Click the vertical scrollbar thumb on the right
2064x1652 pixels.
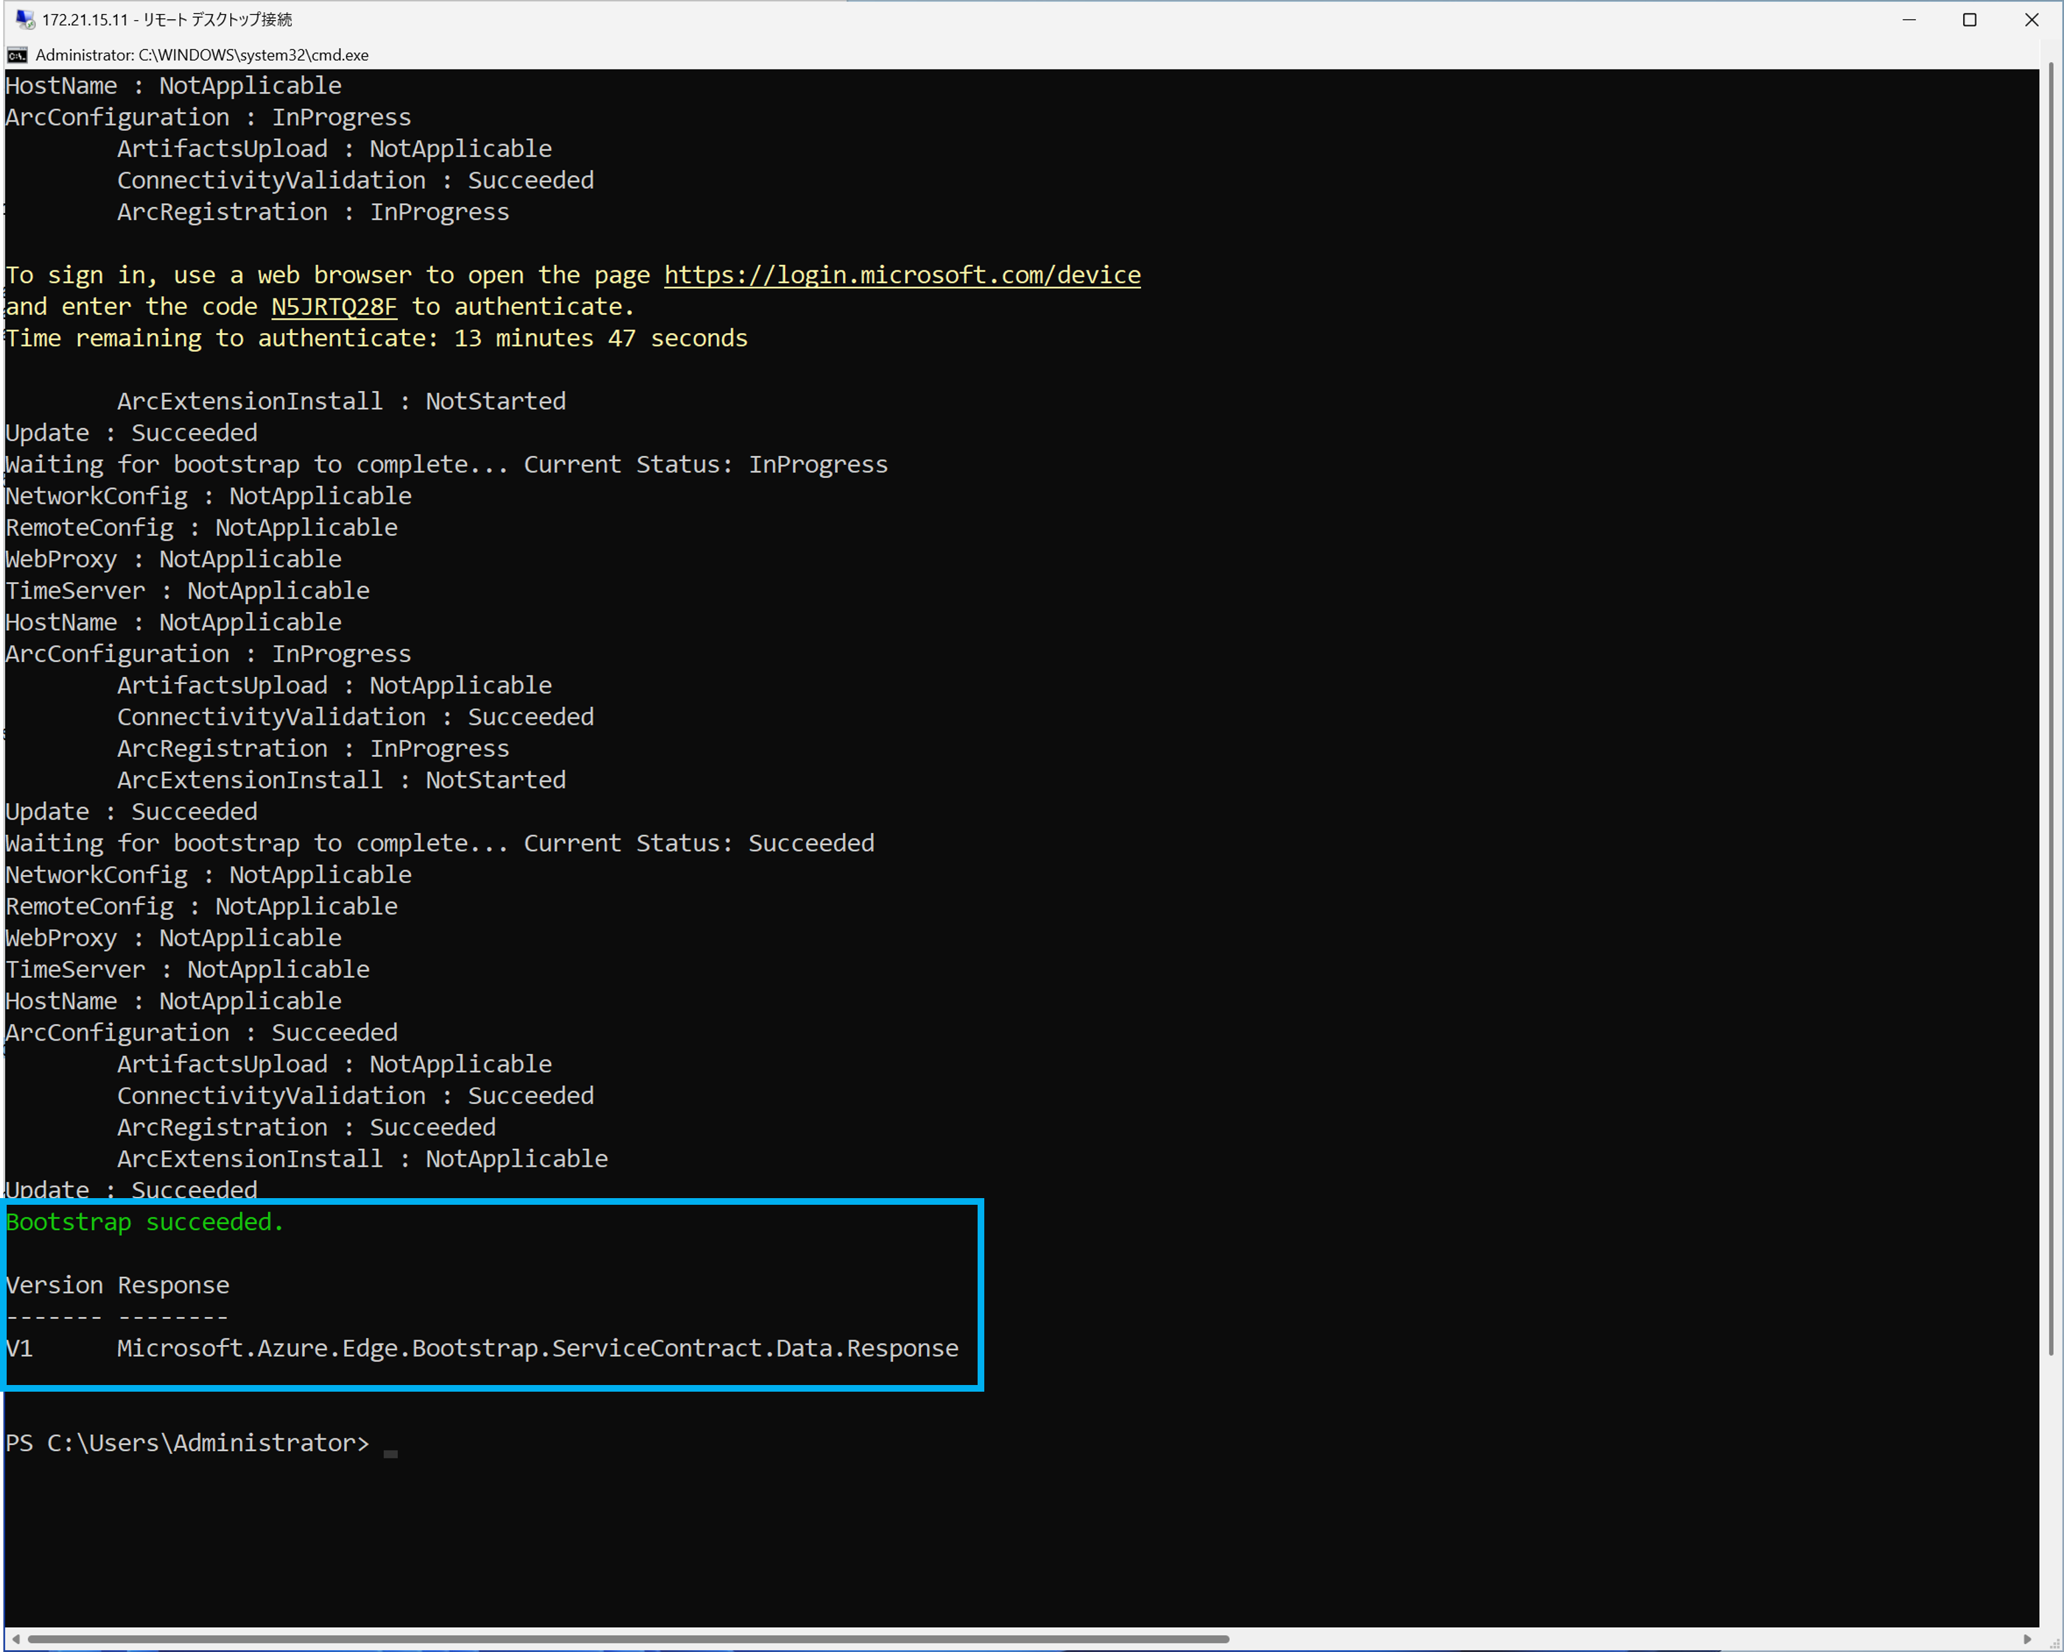[x=2051, y=709]
